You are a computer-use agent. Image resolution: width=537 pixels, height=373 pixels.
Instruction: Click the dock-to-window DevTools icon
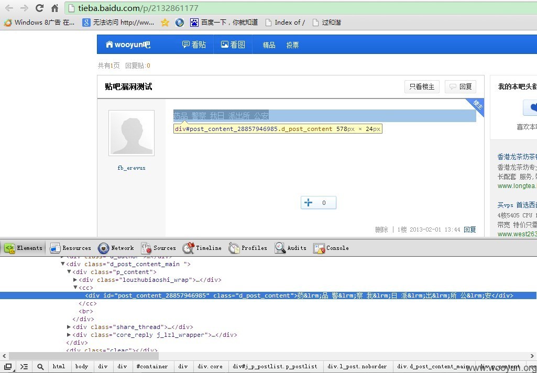(8, 367)
